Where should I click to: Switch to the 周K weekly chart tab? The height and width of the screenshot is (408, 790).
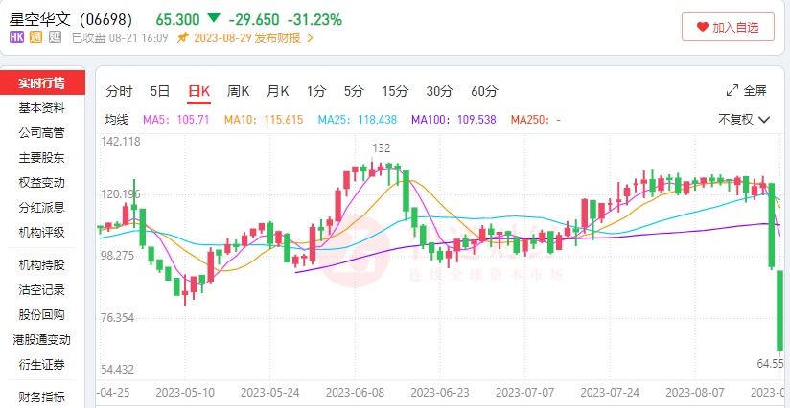pyautogui.click(x=238, y=91)
